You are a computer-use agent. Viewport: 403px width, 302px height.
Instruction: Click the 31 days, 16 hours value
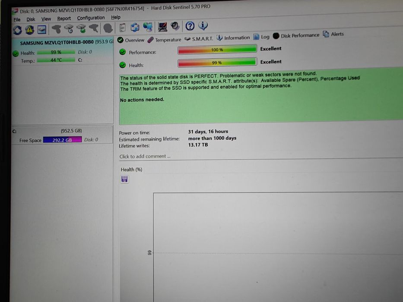coord(208,132)
